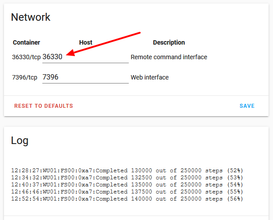Click the Description column header
This screenshot has height=220, width=273.
[x=168, y=43]
